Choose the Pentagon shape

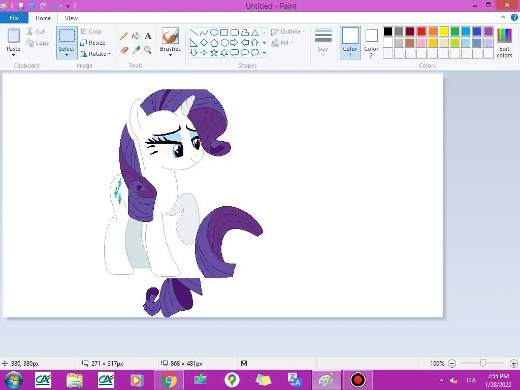coord(214,43)
